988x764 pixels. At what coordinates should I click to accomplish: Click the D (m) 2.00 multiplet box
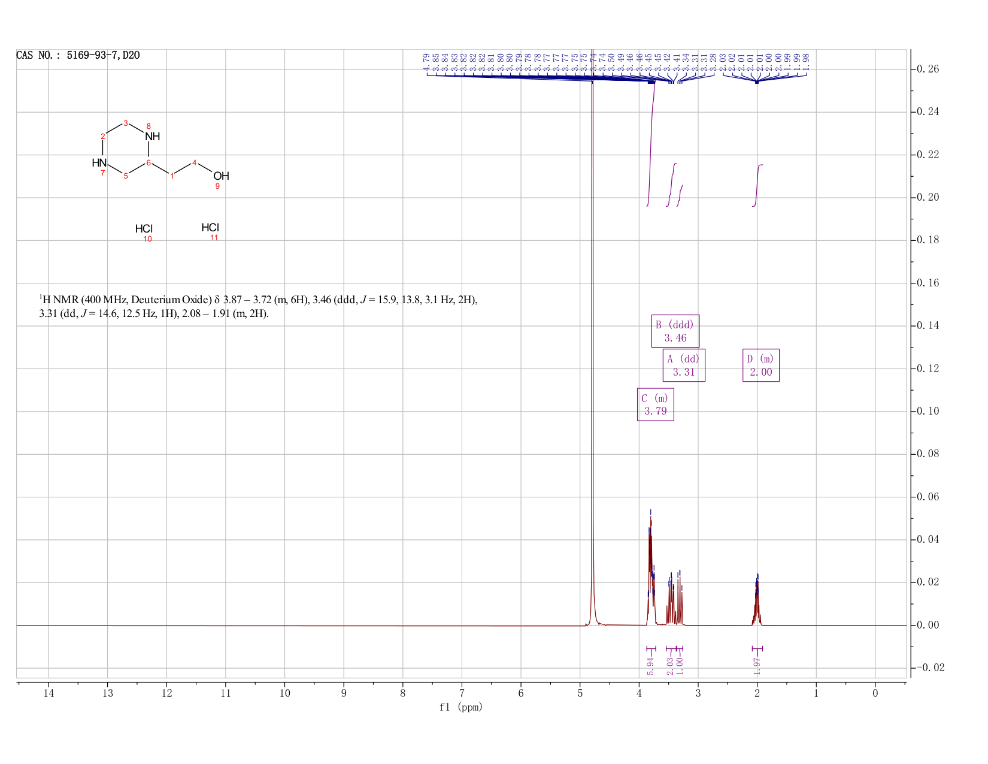point(760,365)
